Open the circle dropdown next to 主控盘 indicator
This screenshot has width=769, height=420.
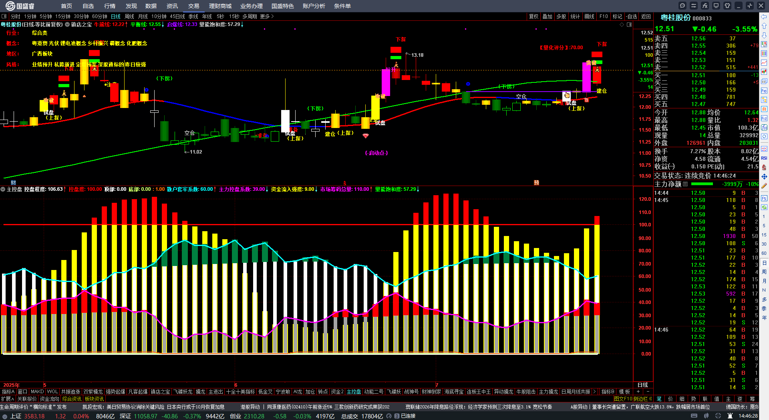coord(3,189)
